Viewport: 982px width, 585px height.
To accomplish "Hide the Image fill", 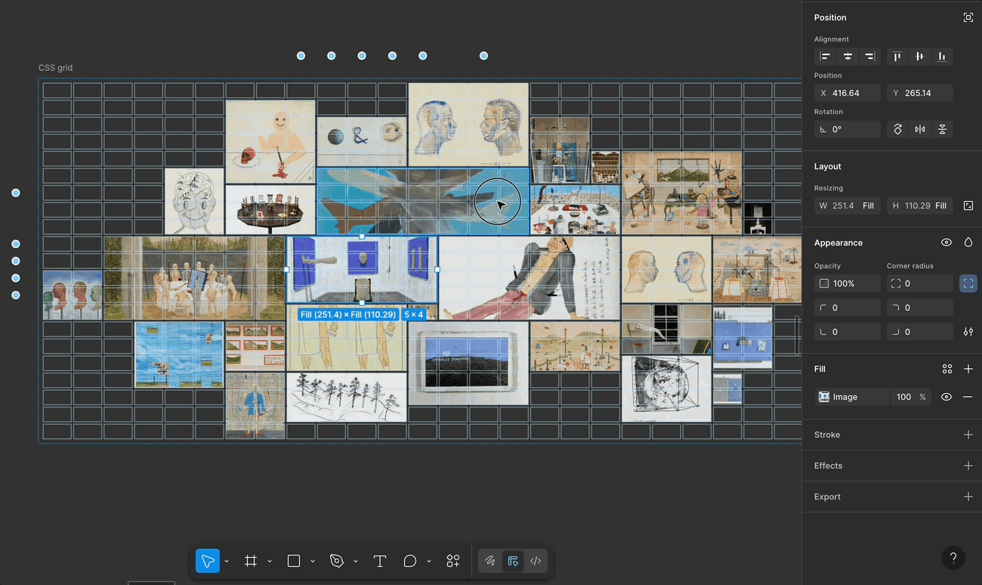I will (946, 397).
